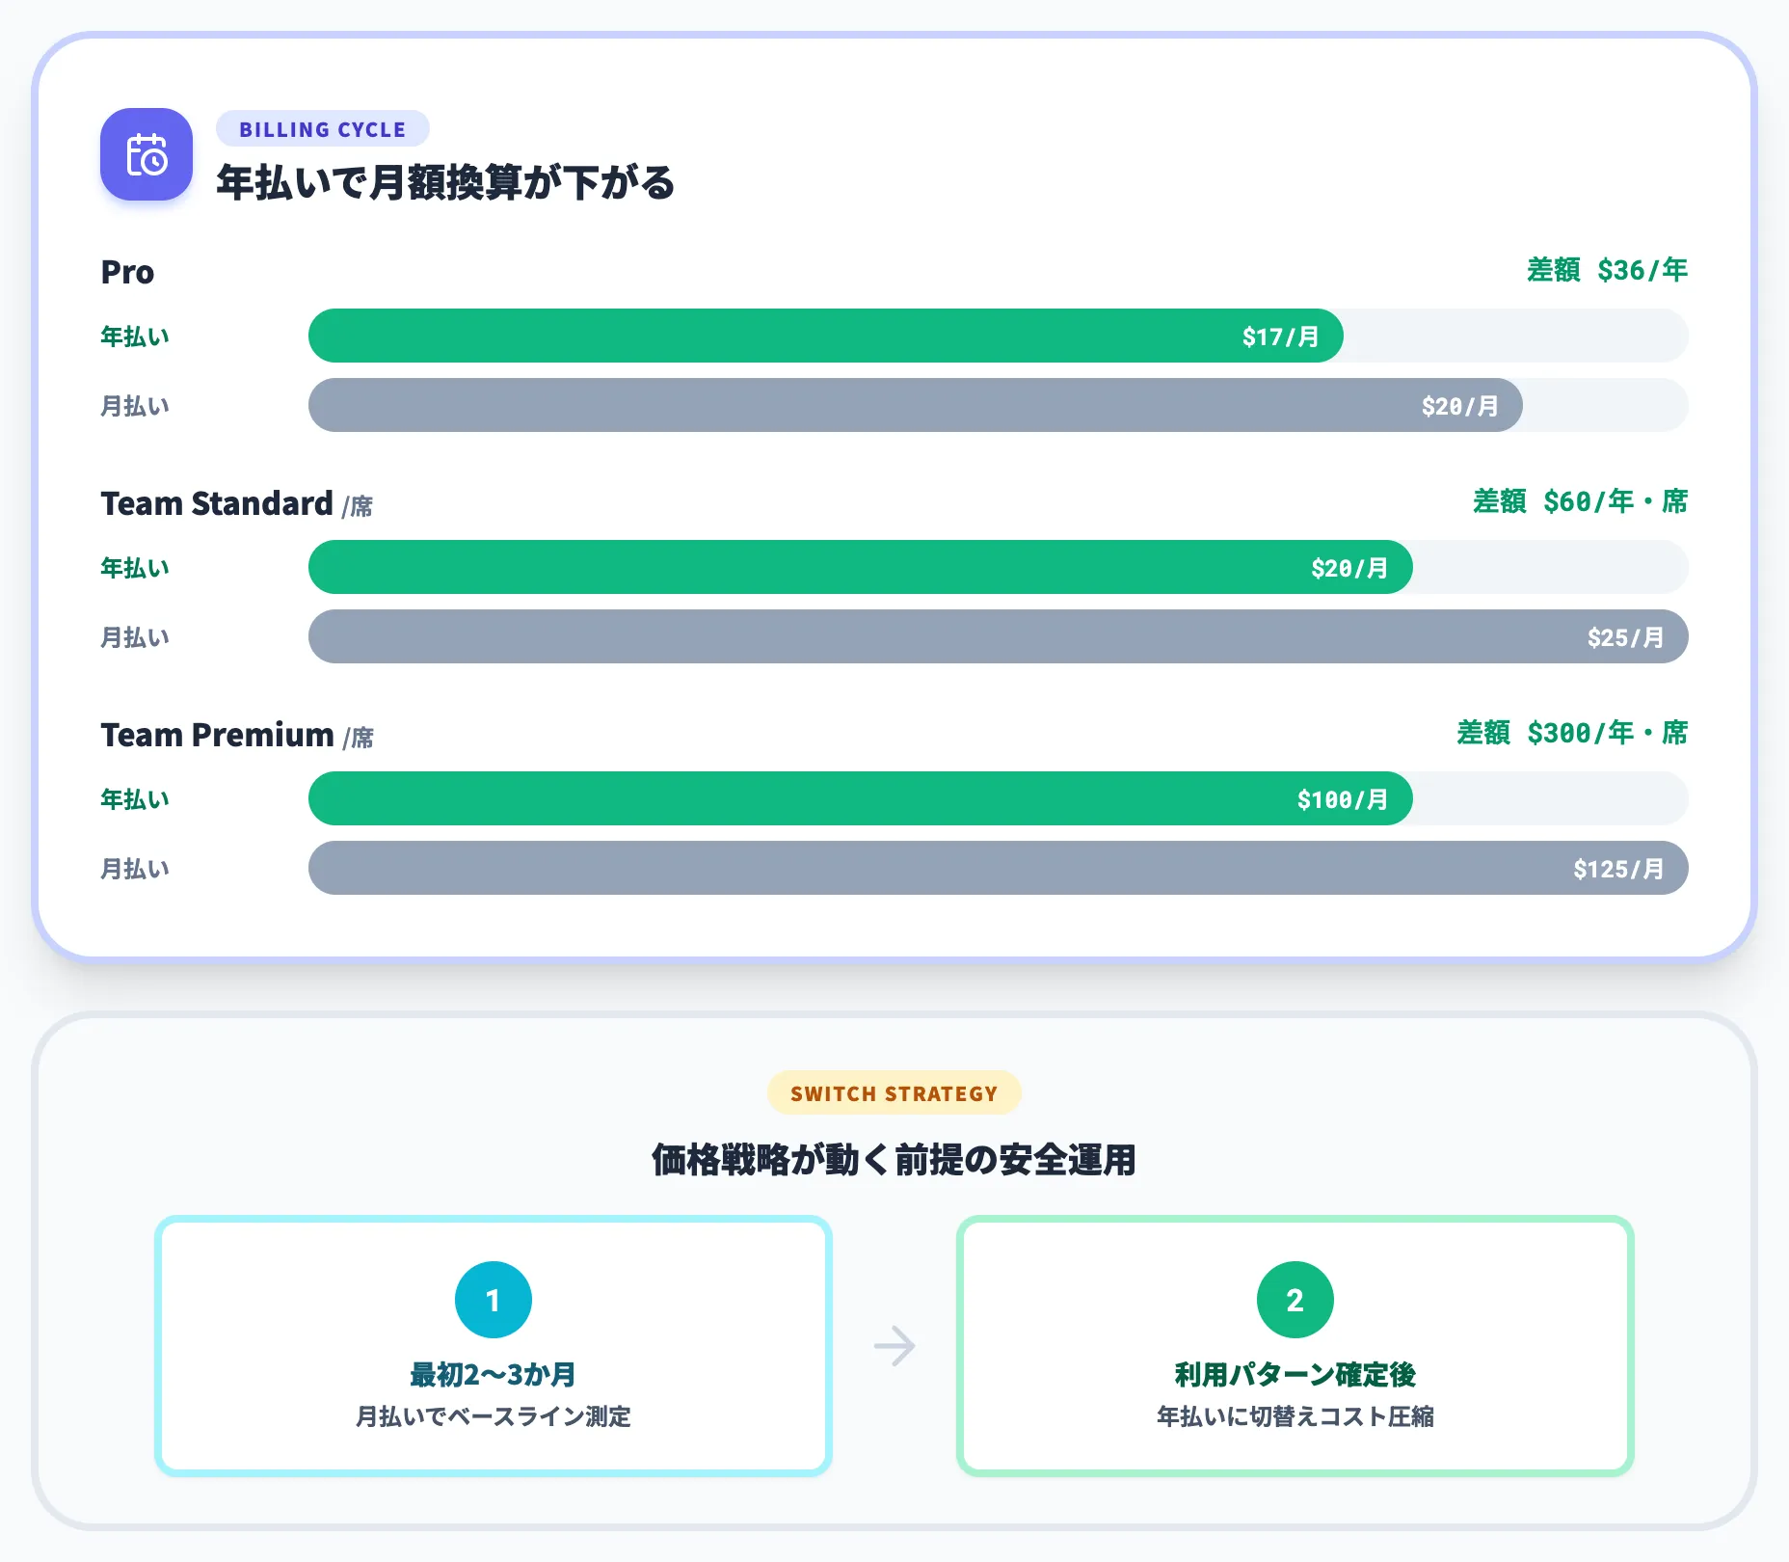Select the heading 年払いで月額換算が下がる
The width and height of the screenshot is (1789, 1562).
pyautogui.click(x=445, y=182)
